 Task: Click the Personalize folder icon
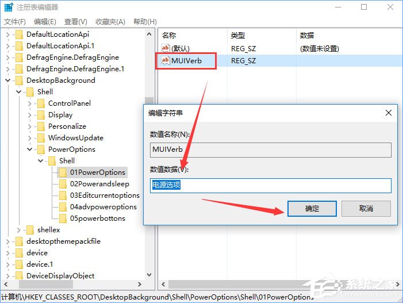click(x=41, y=126)
